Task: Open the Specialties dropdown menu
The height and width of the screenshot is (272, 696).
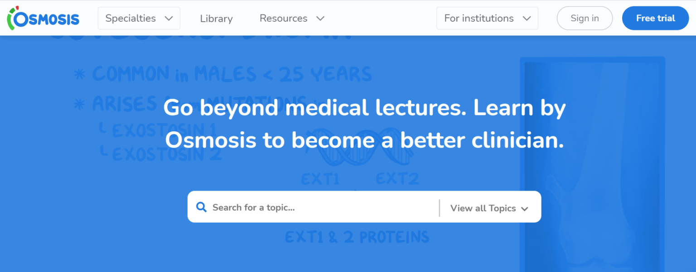Action: [x=139, y=19]
